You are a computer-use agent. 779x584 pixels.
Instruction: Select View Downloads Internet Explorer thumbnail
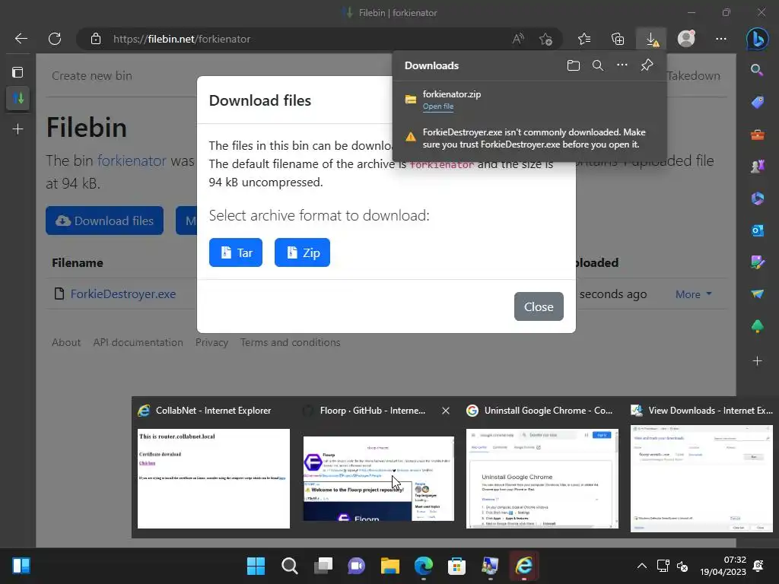[701, 478]
